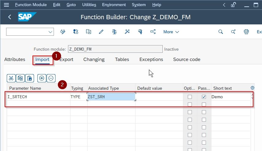Click the ZST_SRH Associated Type cell
Viewport: 262px width, 151px height.
click(x=111, y=97)
